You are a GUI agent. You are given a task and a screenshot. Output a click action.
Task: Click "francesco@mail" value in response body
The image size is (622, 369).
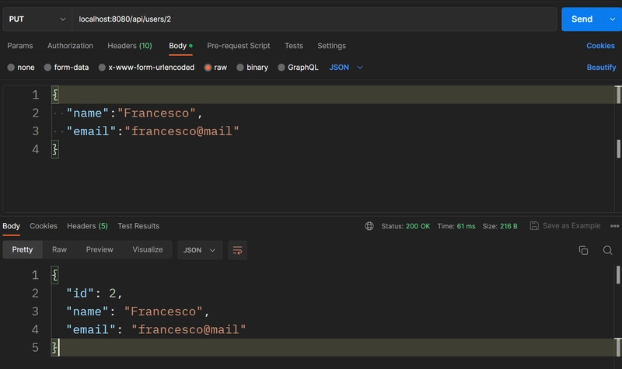pos(189,329)
